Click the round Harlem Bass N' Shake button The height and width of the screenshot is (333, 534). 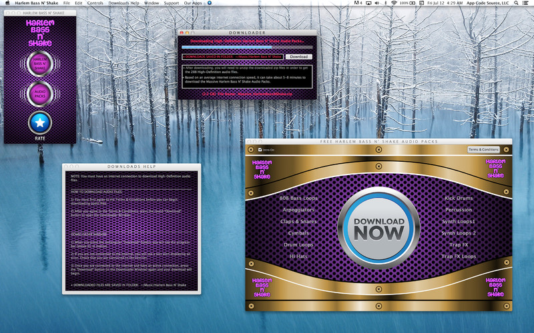tap(40, 63)
